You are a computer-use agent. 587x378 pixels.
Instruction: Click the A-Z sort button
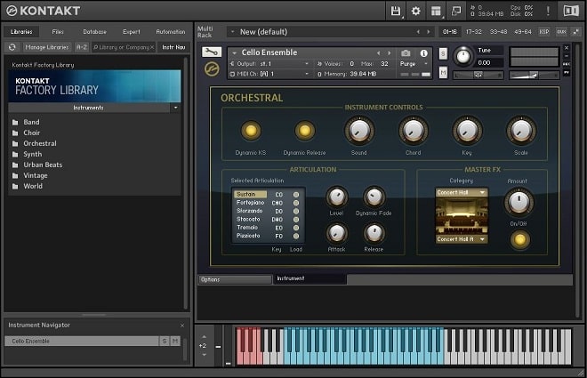(82, 47)
